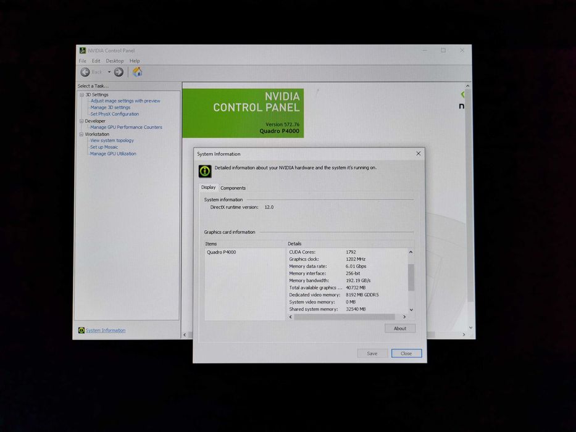The width and height of the screenshot is (576, 432).
Task: Click the System Information icon at bottom left
Action: pos(81,330)
